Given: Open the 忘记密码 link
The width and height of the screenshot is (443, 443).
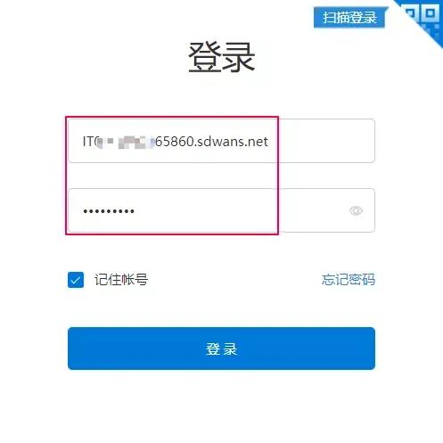Looking at the screenshot, I should coord(349,280).
